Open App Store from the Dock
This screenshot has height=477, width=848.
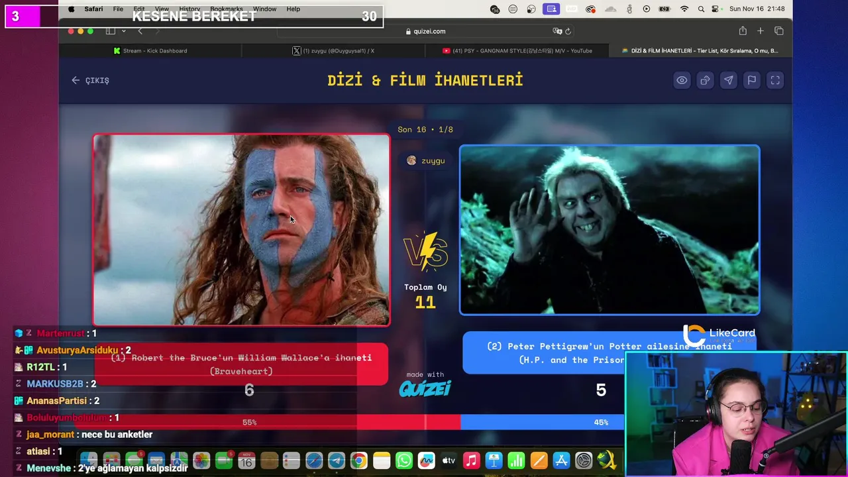562,460
